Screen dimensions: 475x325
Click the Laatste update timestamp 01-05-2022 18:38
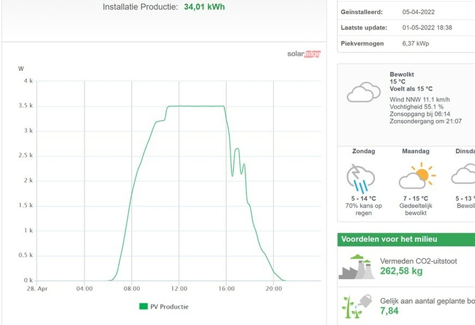click(x=427, y=27)
